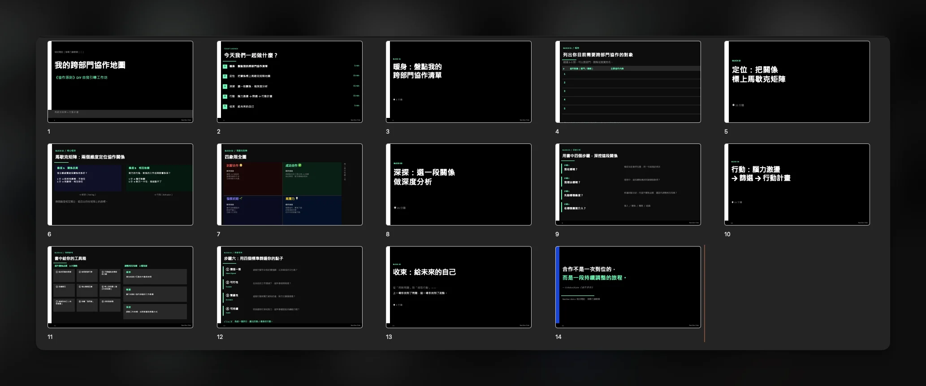Click the insertion marker after slide 14
This screenshot has height=386, width=926.
(x=705, y=293)
